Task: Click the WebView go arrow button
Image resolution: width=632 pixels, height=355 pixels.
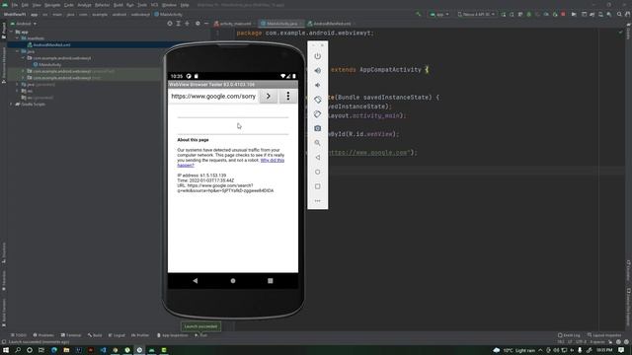Action: tap(268, 97)
